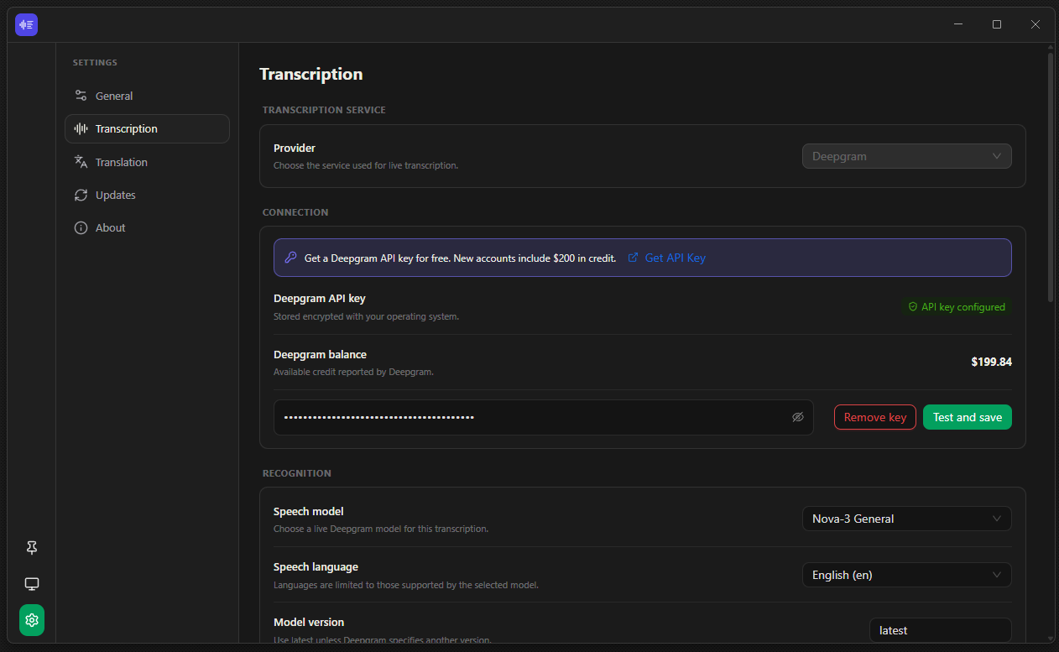1059x652 pixels.
Task: Click the About info icon
Action: pos(81,227)
